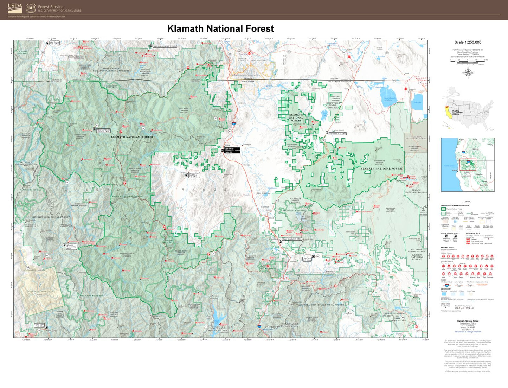Click the 'Weed' town label
Viewport: 508px width, 388px height.
point(271,218)
